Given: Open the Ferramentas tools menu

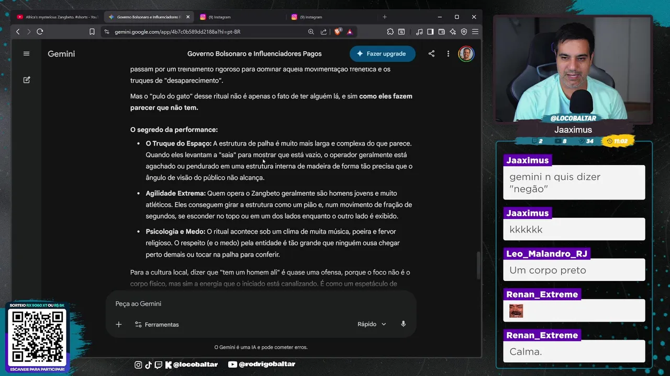Looking at the screenshot, I should coord(157,324).
